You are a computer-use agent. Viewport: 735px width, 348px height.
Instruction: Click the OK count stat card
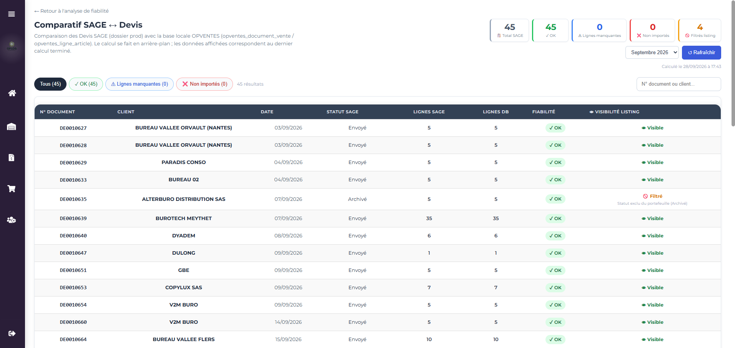click(550, 30)
